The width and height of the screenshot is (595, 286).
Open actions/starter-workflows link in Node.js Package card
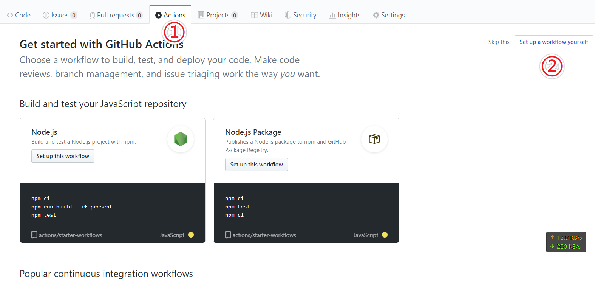click(x=264, y=235)
